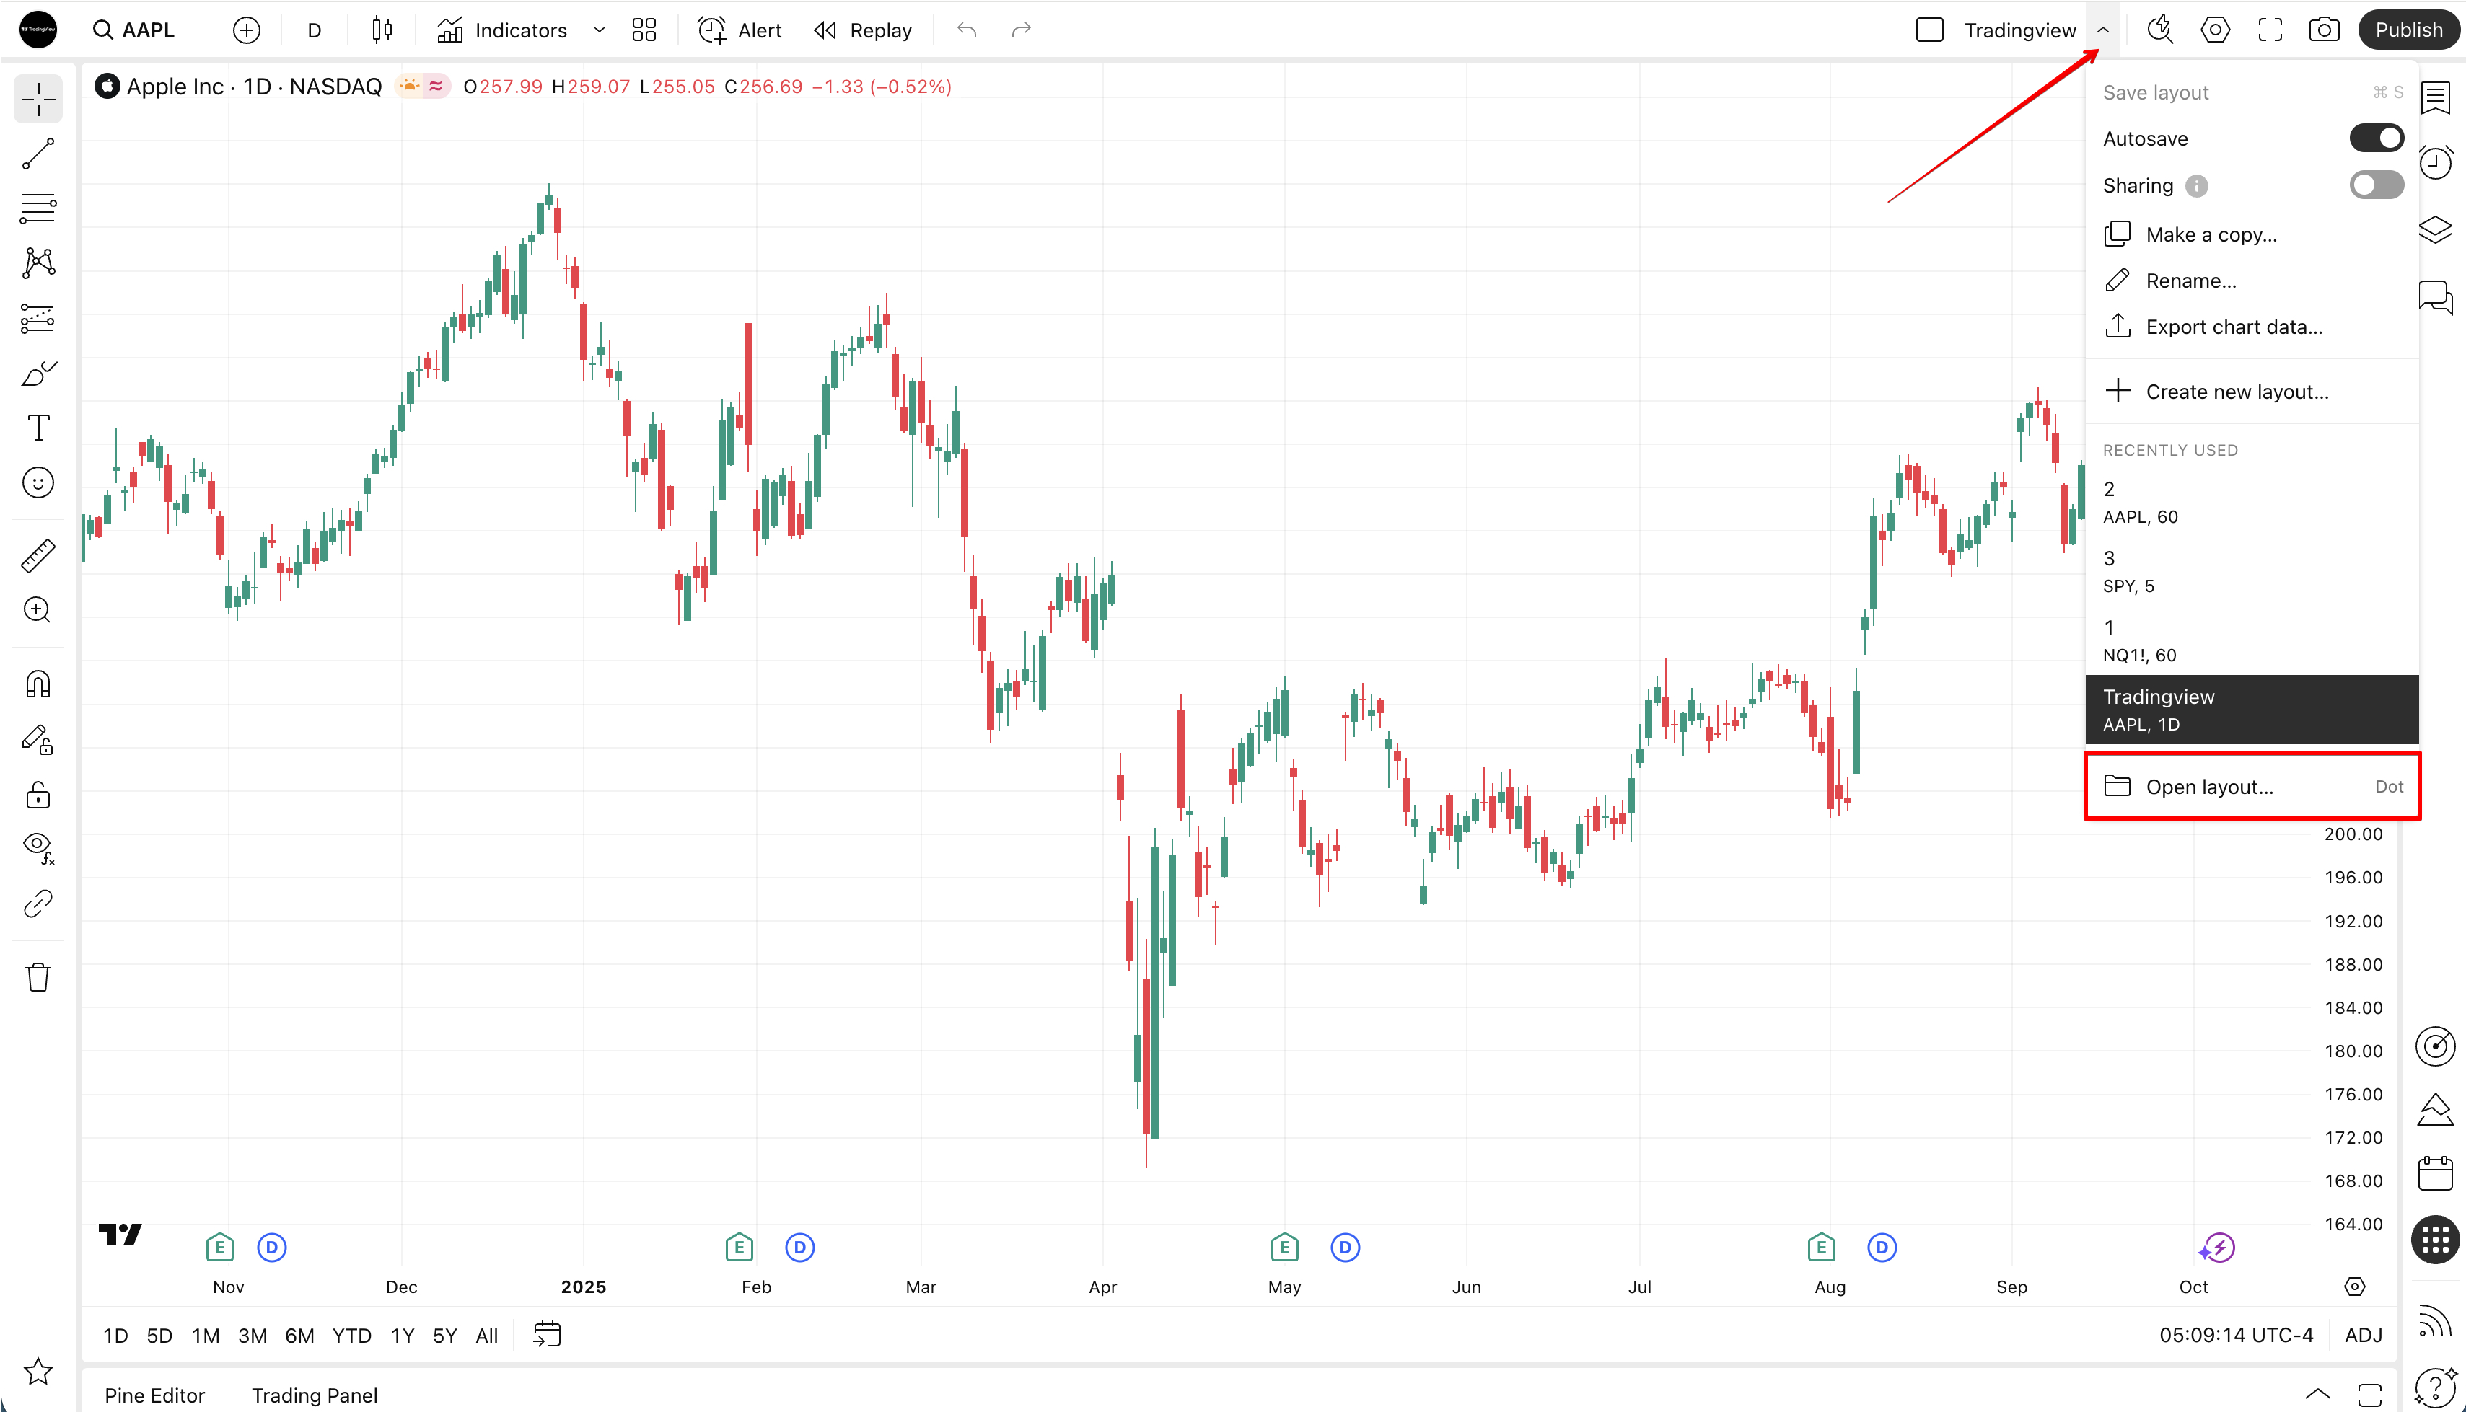Expand the bottom panel with the chevron

click(2317, 1395)
